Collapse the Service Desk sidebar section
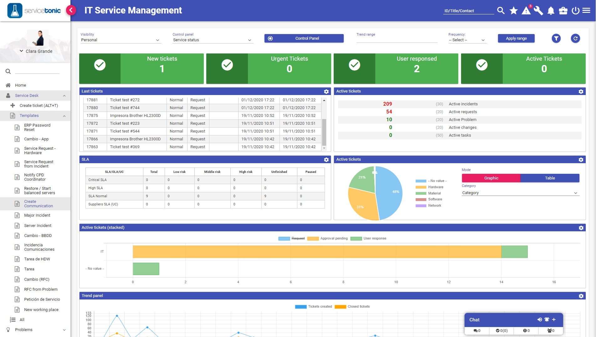 35,96
